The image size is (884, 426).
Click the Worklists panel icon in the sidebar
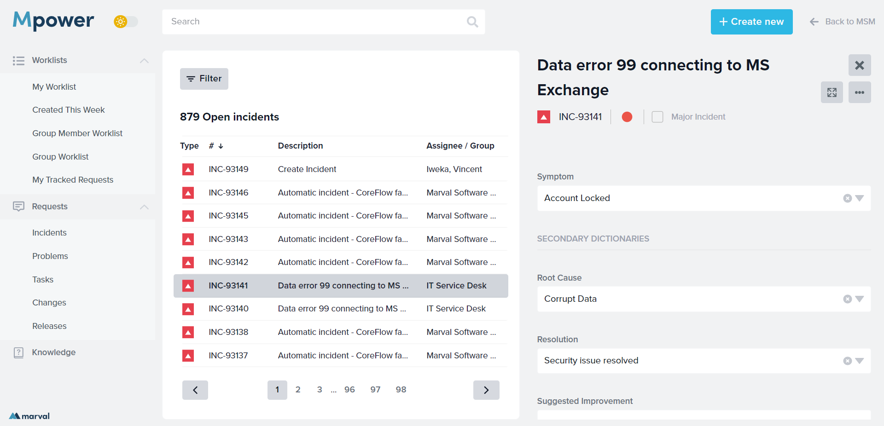(x=18, y=60)
